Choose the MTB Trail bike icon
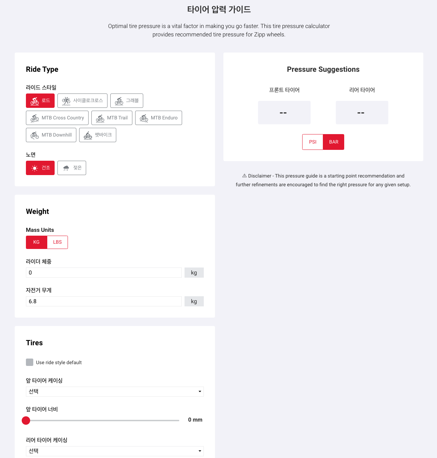The width and height of the screenshot is (437, 458). tap(100, 118)
